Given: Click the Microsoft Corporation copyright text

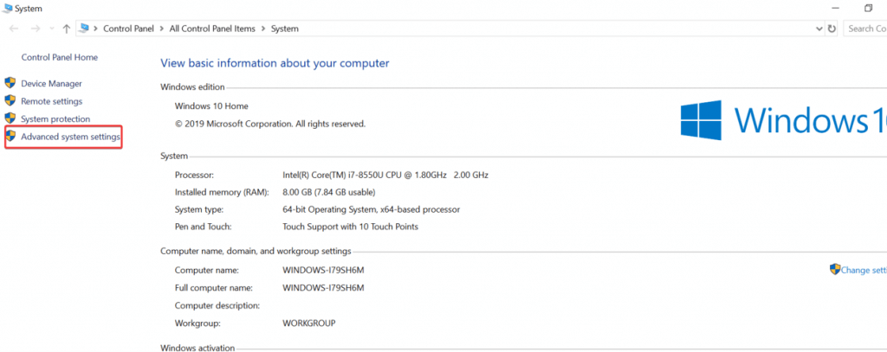Looking at the screenshot, I should [x=270, y=123].
